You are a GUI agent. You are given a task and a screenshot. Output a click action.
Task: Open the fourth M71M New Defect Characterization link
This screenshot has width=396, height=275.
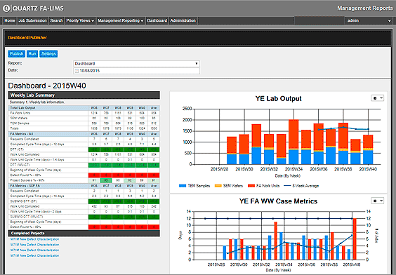34,255
